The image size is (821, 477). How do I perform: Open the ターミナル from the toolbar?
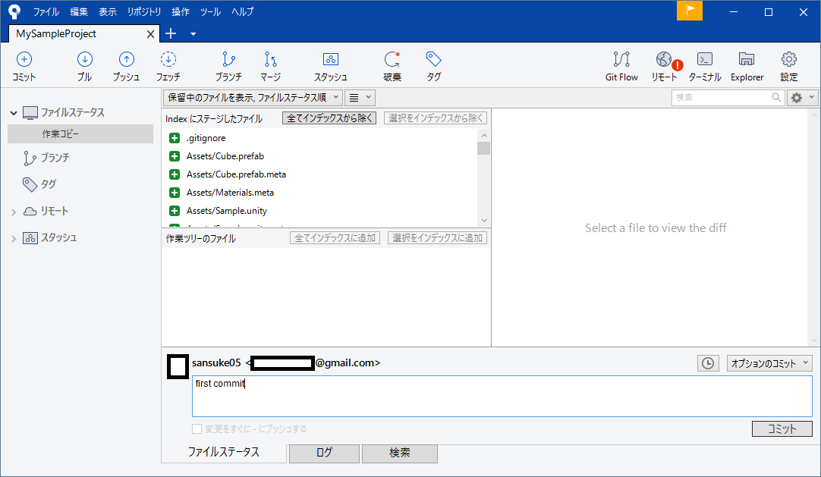click(x=704, y=65)
